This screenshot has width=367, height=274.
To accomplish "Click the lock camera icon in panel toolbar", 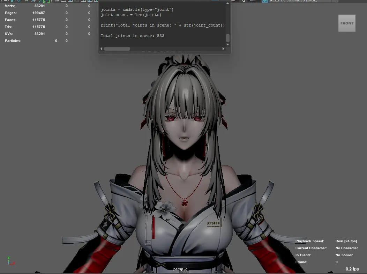I will pos(12,1).
